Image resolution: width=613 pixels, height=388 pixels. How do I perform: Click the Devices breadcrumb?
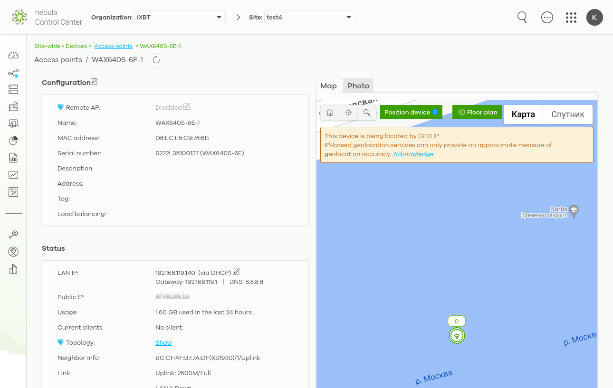pos(76,46)
